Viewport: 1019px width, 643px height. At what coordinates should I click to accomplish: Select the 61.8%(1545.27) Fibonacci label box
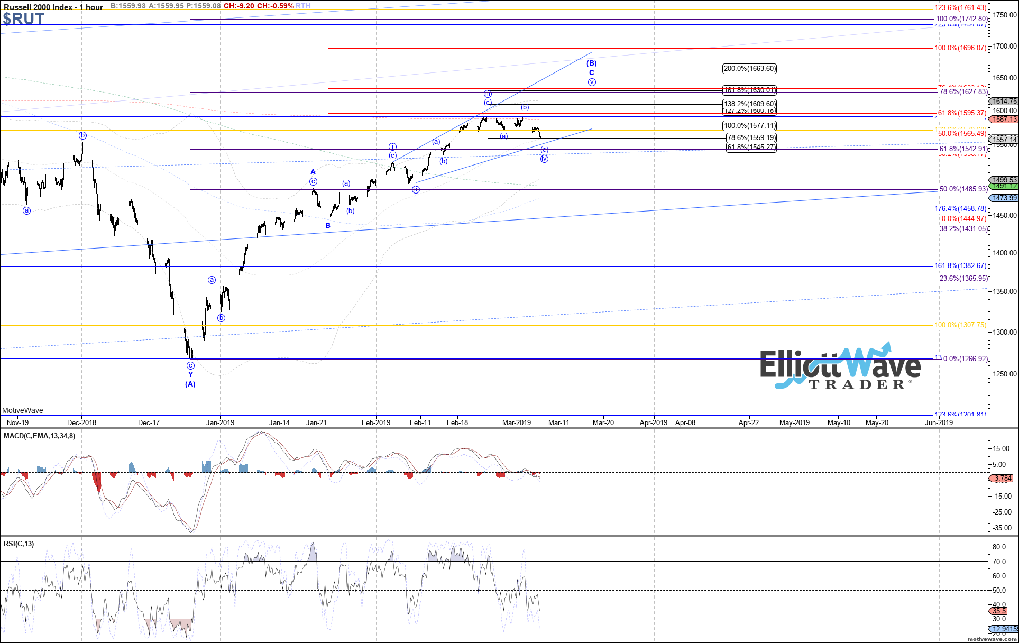751,148
